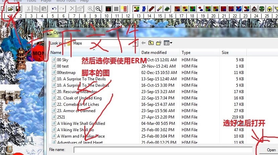This screenshot has width=278, height=155.
Task: Toggle the passability overlay
Action: pos(124,9)
